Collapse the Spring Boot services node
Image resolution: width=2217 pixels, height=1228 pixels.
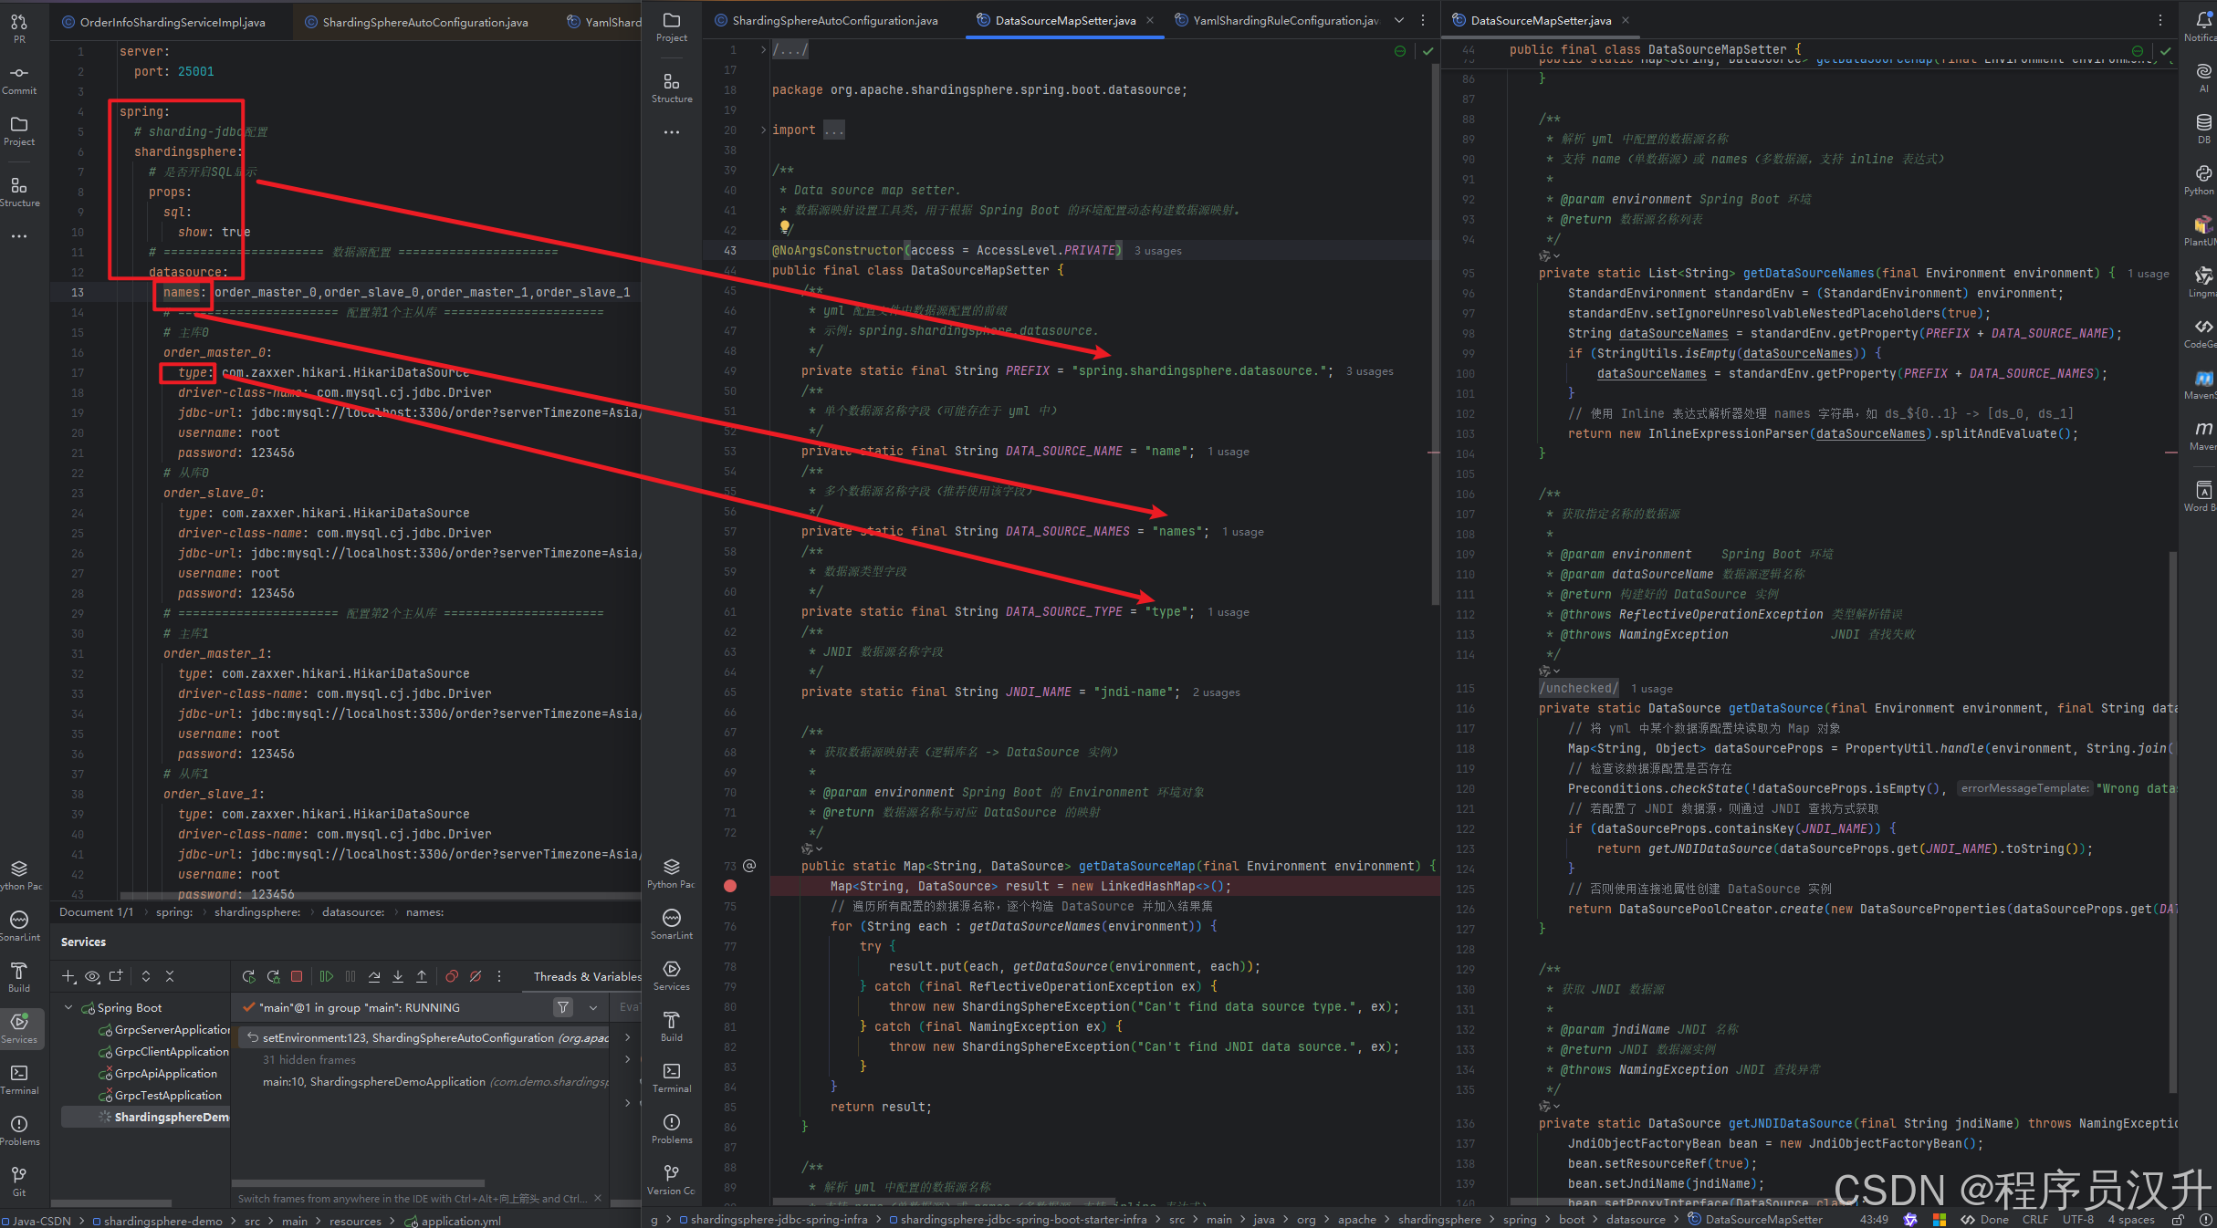coord(68,1007)
